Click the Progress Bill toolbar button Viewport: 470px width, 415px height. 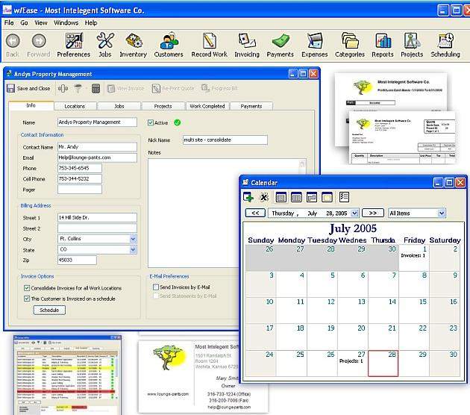coord(219,88)
